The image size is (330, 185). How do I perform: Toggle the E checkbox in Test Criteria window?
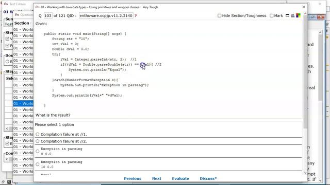pos(8,143)
